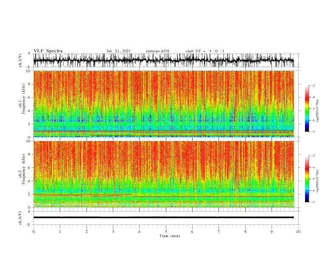Click the "5" tick on ch.3(V) axis
Screen dimensions: 336x260
pos(29,211)
